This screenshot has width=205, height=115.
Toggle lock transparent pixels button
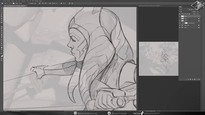pyautogui.click(x=182, y=14)
